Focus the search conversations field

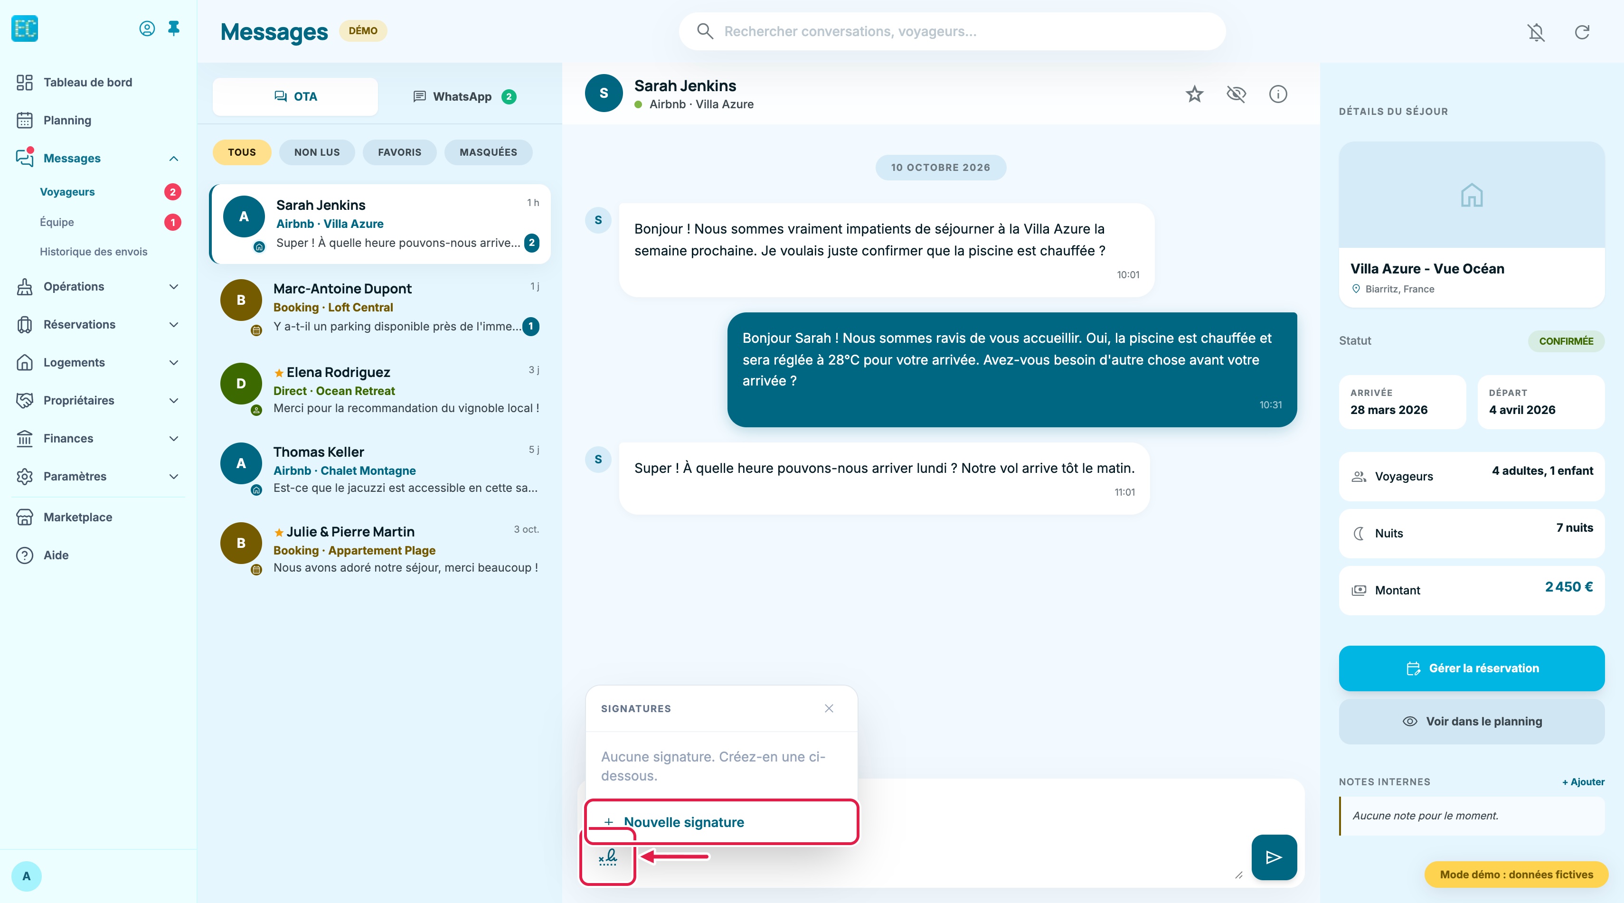[952, 31]
